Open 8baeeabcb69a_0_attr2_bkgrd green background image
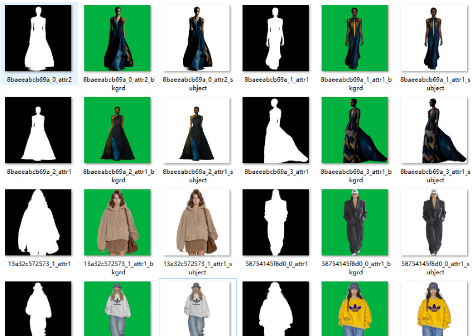The height and width of the screenshot is (336, 472). (x=118, y=38)
